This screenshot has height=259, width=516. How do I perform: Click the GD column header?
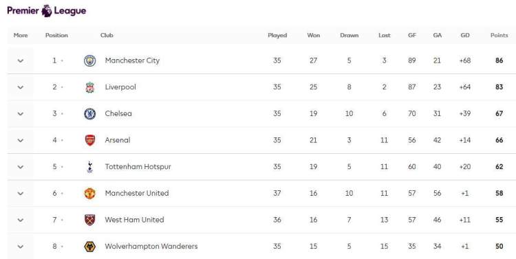pyautogui.click(x=464, y=35)
